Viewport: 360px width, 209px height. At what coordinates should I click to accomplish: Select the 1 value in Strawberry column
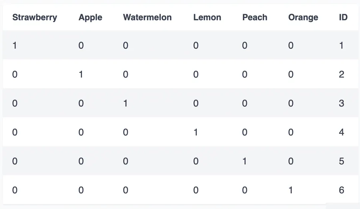pos(15,46)
